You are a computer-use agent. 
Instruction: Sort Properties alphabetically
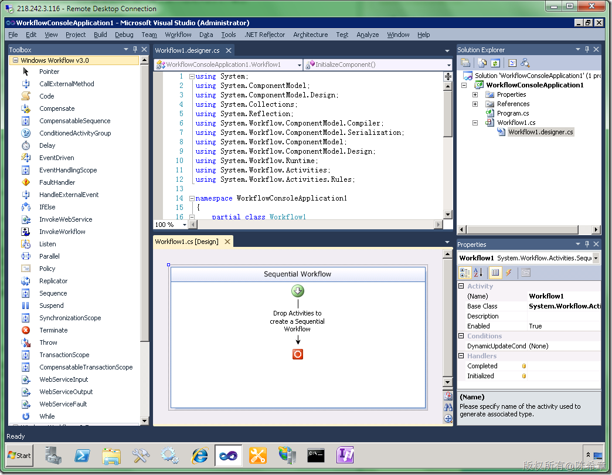(x=478, y=273)
